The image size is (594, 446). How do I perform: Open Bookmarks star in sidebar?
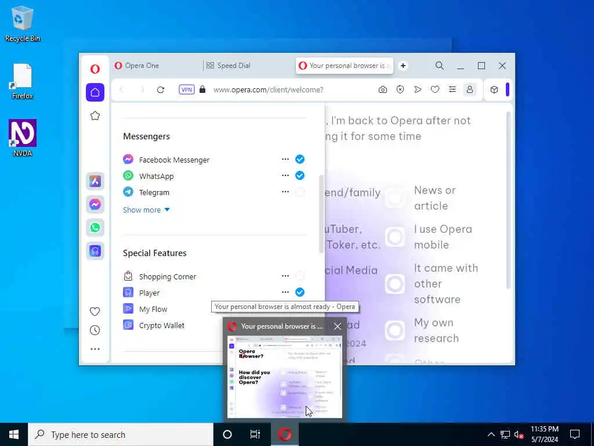95,116
